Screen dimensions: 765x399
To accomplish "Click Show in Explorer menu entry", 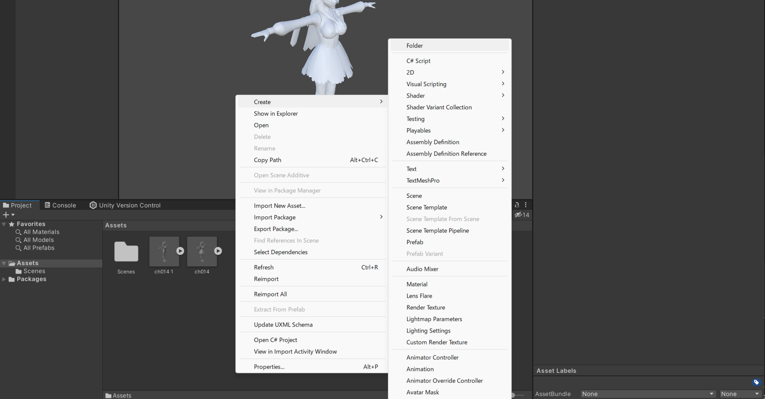I will 276,113.
